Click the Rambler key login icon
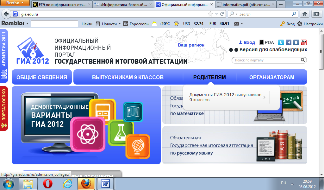324x190 pixels. (x=282, y=24)
